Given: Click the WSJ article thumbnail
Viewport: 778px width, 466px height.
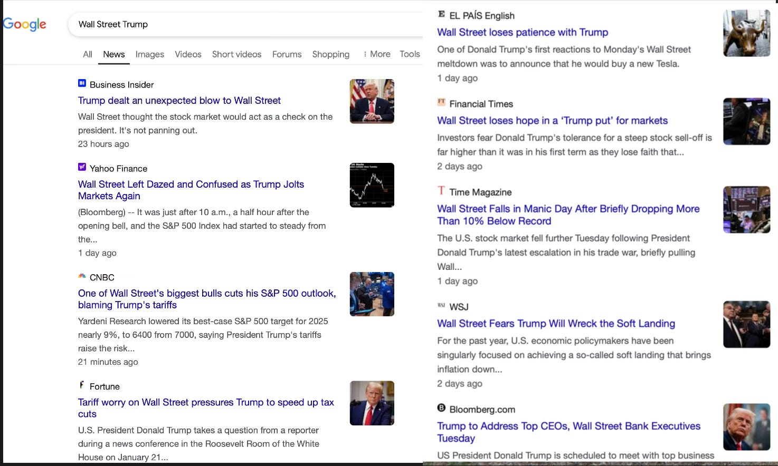Looking at the screenshot, I should [x=747, y=325].
